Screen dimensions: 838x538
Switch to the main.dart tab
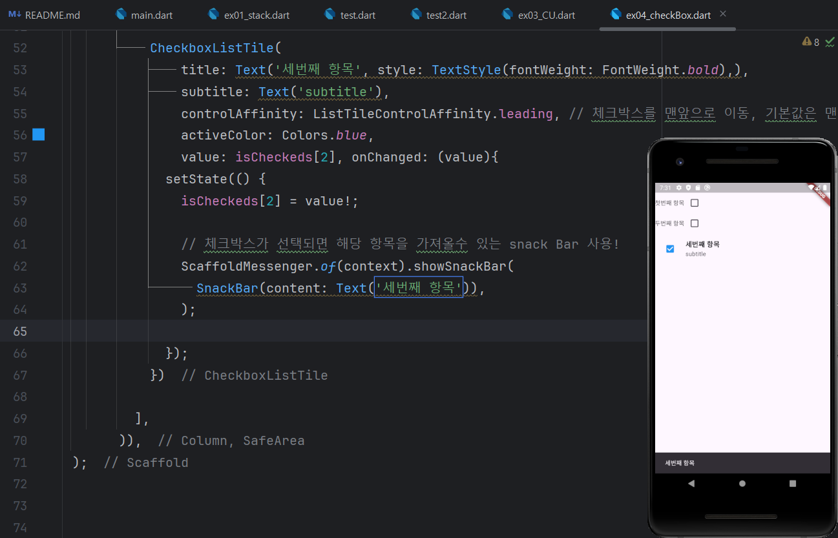click(x=143, y=15)
